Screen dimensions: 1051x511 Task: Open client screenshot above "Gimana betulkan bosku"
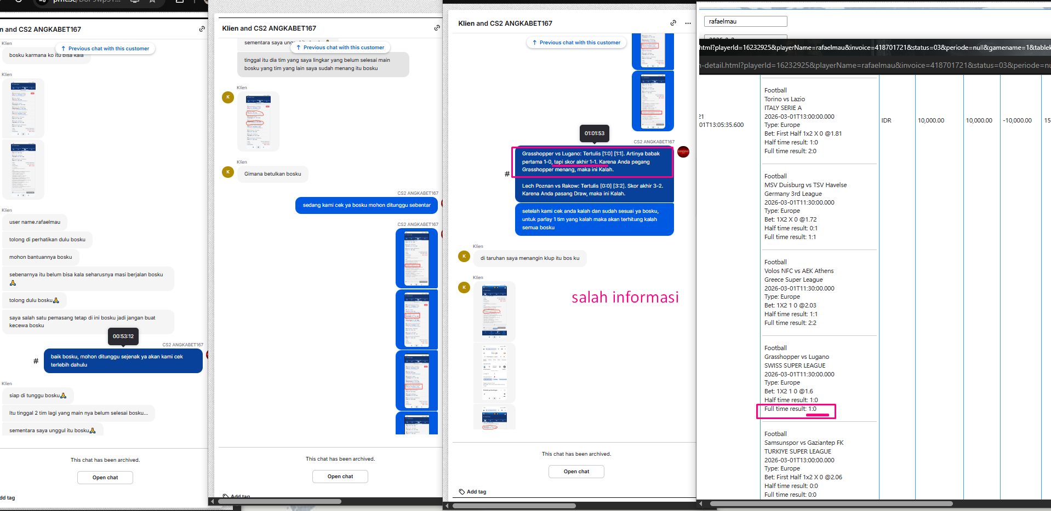click(x=258, y=121)
